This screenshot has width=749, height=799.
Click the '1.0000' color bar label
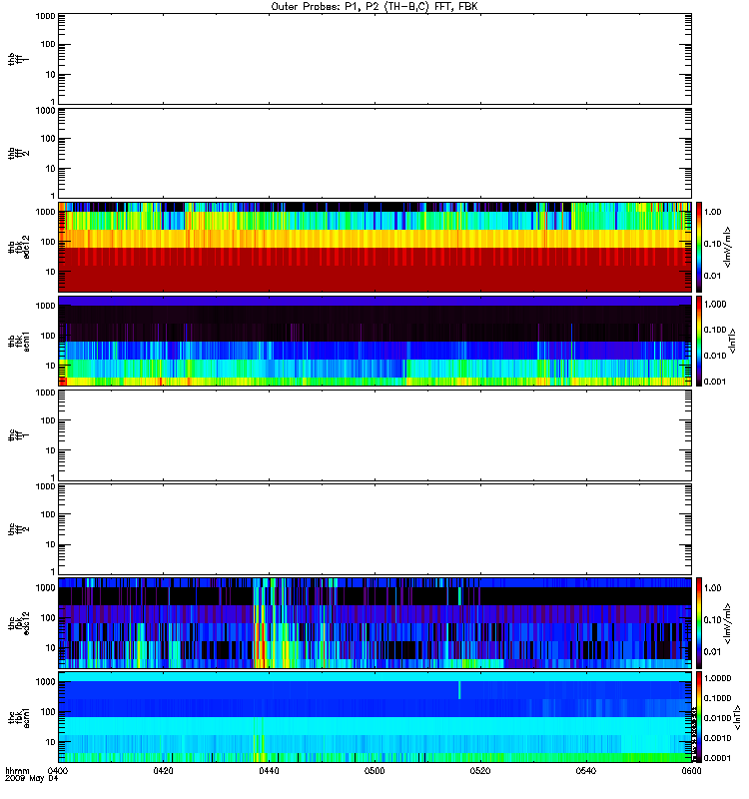coord(717,678)
